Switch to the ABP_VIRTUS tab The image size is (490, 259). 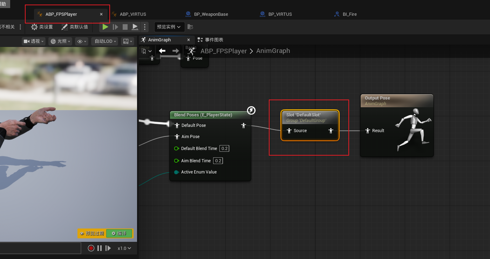[x=132, y=14]
